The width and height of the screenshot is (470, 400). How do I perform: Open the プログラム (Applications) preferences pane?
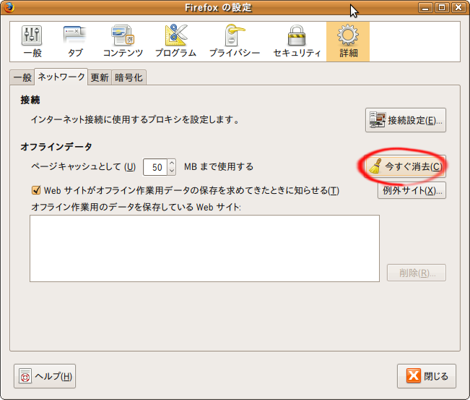(175, 41)
